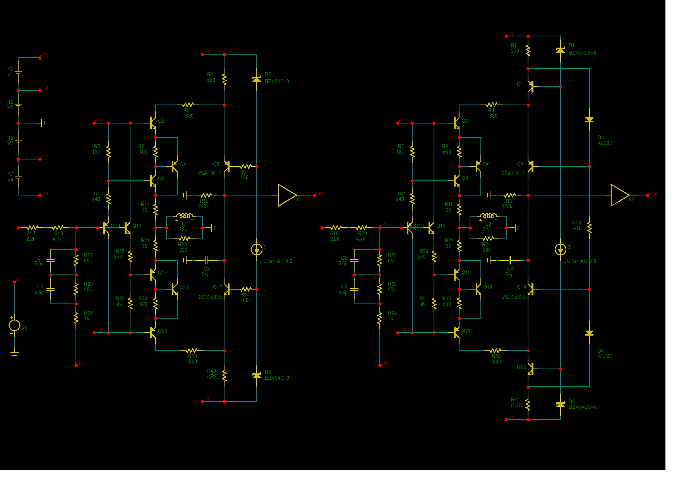Click 'DC 5m AC 0 0' text under I1
The height and width of the screenshot is (480, 679).
point(276,261)
